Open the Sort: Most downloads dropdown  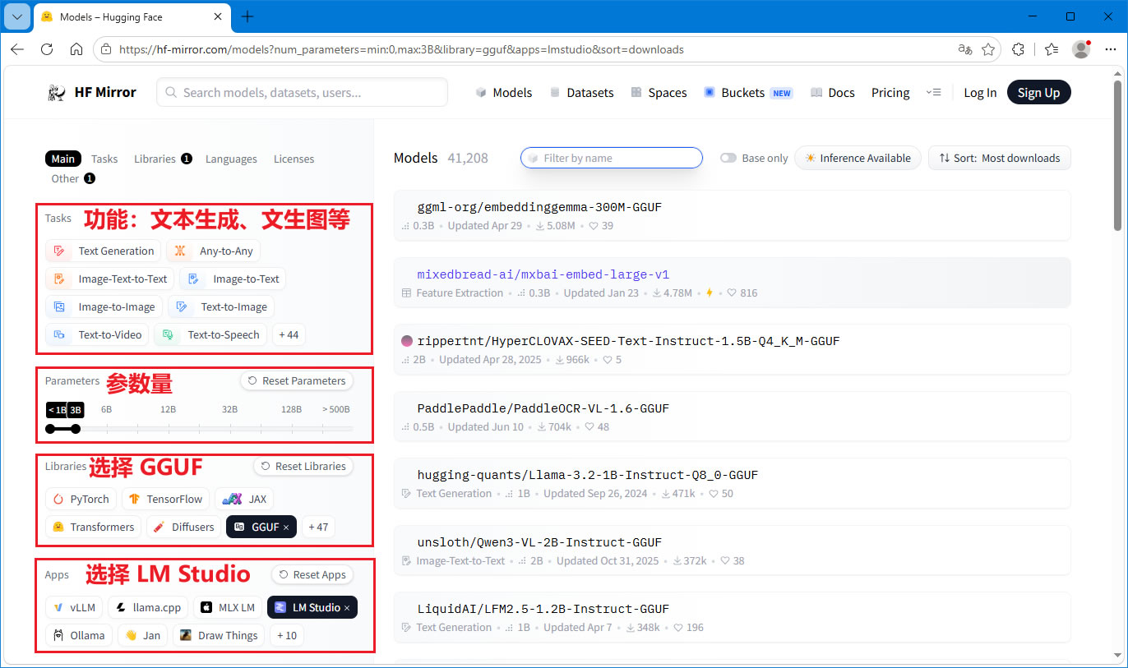pos(1000,159)
